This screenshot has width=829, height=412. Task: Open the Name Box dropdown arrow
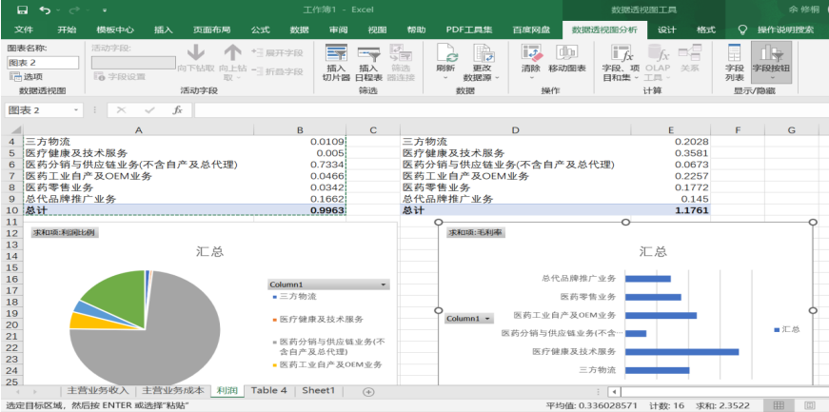pos(77,110)
